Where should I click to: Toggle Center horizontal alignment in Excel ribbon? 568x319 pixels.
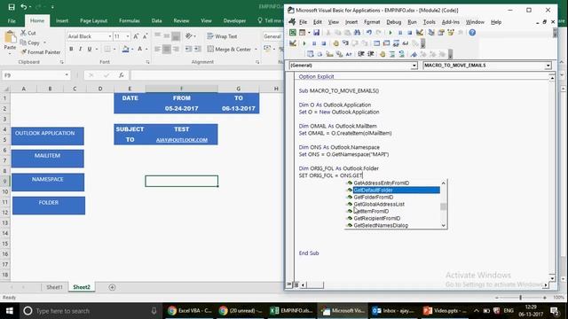pyautogui.click(x=167, y=49)
